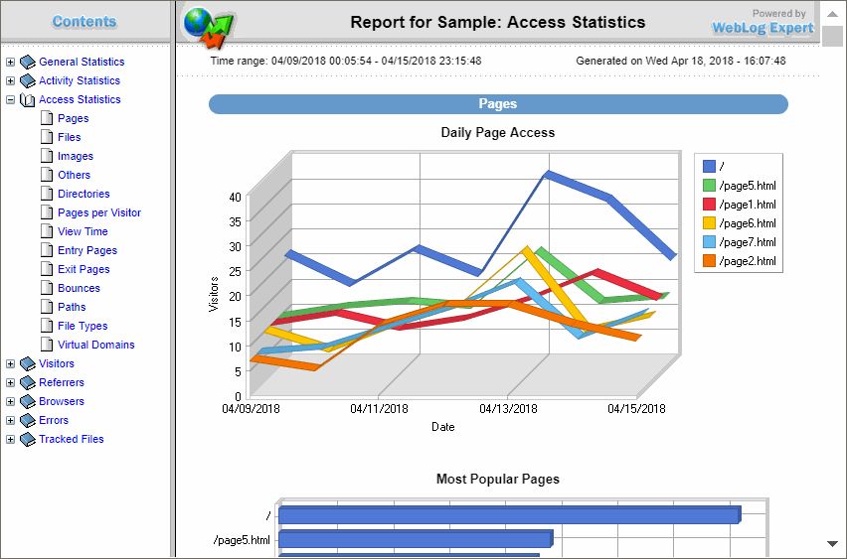Open the Pages per Visitor link
This screenshot has height=559, width=847.
99,213
